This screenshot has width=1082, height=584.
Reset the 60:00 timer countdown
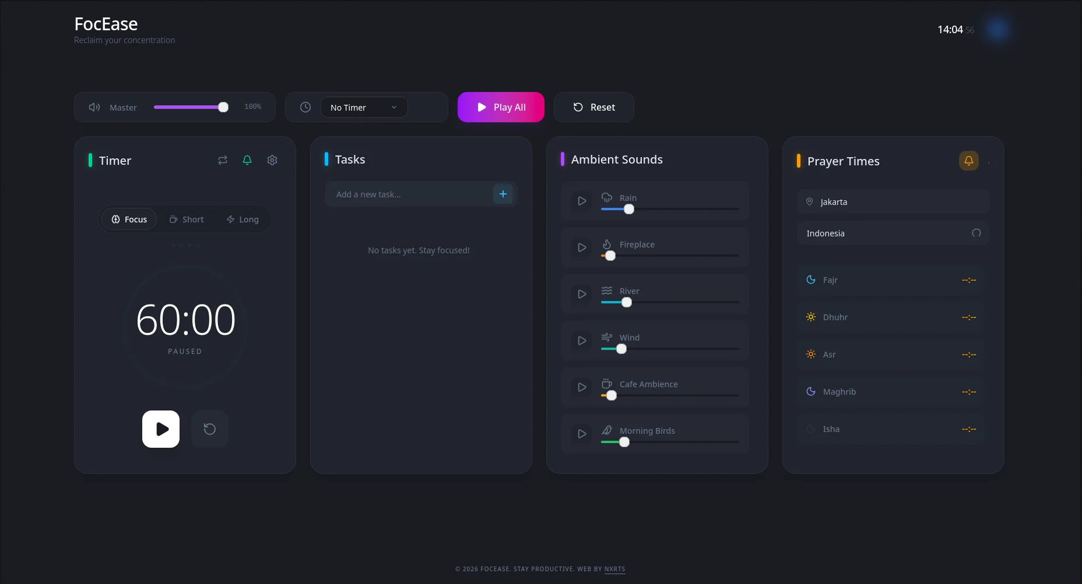(210, 429)
